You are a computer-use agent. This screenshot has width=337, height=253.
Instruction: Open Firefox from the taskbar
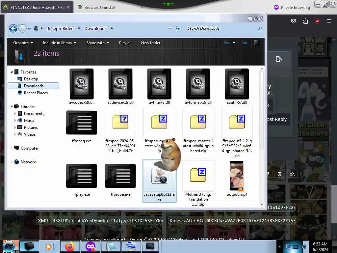tap(70, 246)
